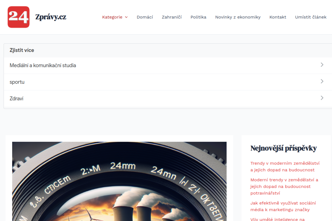Open the Zprávy.cz site title link
The width and height of the screenshot is (332, 221).
(x=51, y=17)
